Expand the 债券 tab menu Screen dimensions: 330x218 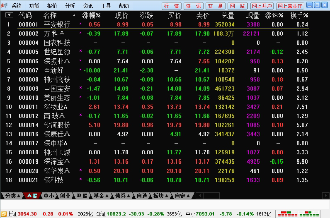coord(122,196)
